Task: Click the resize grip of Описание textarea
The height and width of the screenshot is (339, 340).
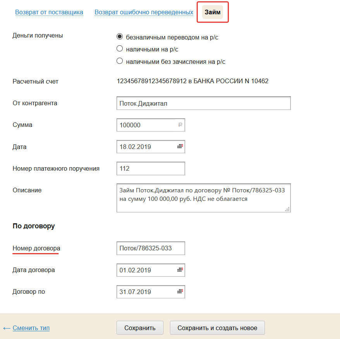Action: (287, 209)
